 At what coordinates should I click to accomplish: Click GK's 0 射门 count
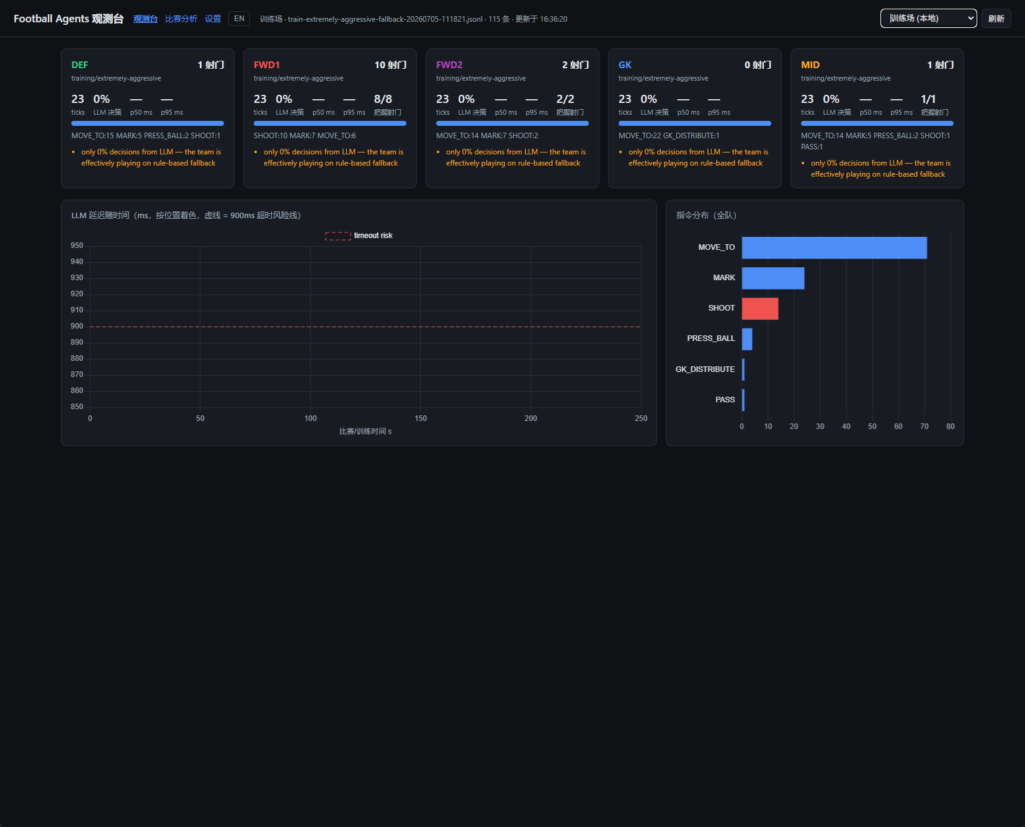[x=758, y=65]
